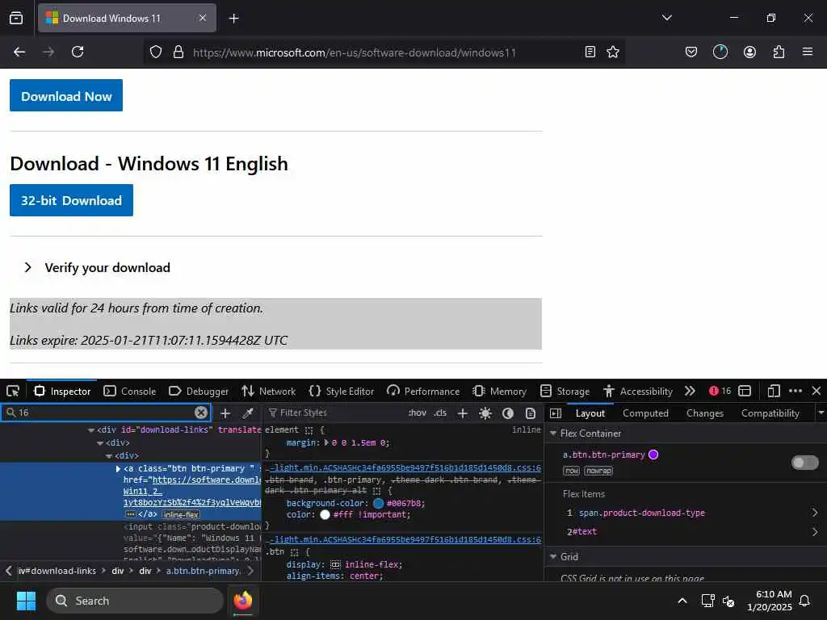This screenshot has width=827, height=620.
Task: Clear the HTML search field
Action: pos(201,413)
